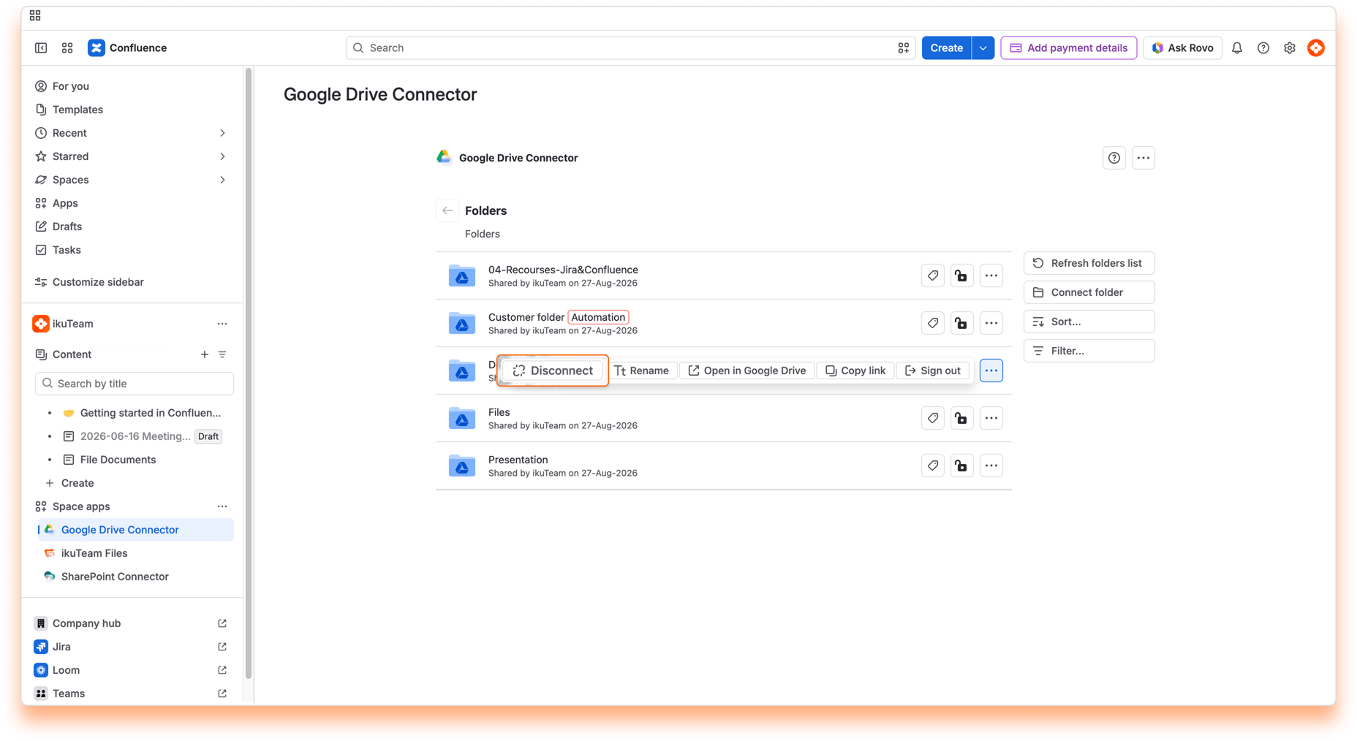
Task: Open SharePoint Connector space app
Action: click(115, 577)
